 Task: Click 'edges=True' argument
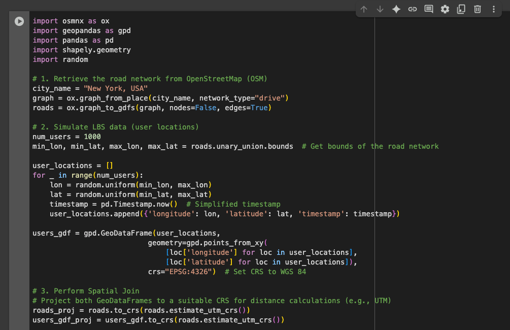246,108
